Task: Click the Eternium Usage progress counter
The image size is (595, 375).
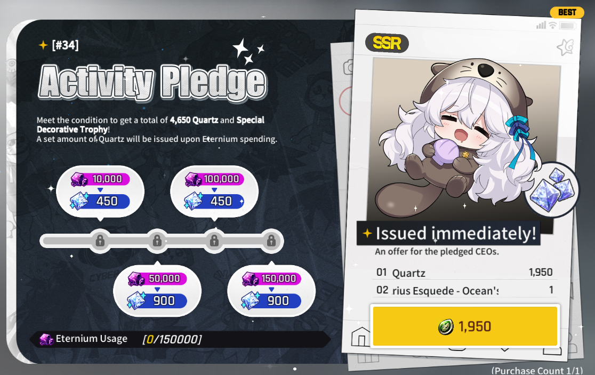Action: (x=172, y=339)
